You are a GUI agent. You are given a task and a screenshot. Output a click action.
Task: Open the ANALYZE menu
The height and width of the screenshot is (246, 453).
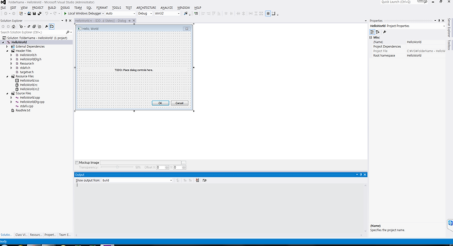pos(166,8)
